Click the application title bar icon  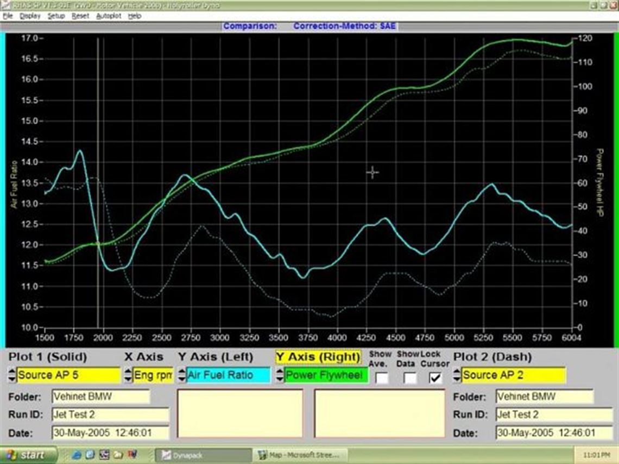click(5, 5)
